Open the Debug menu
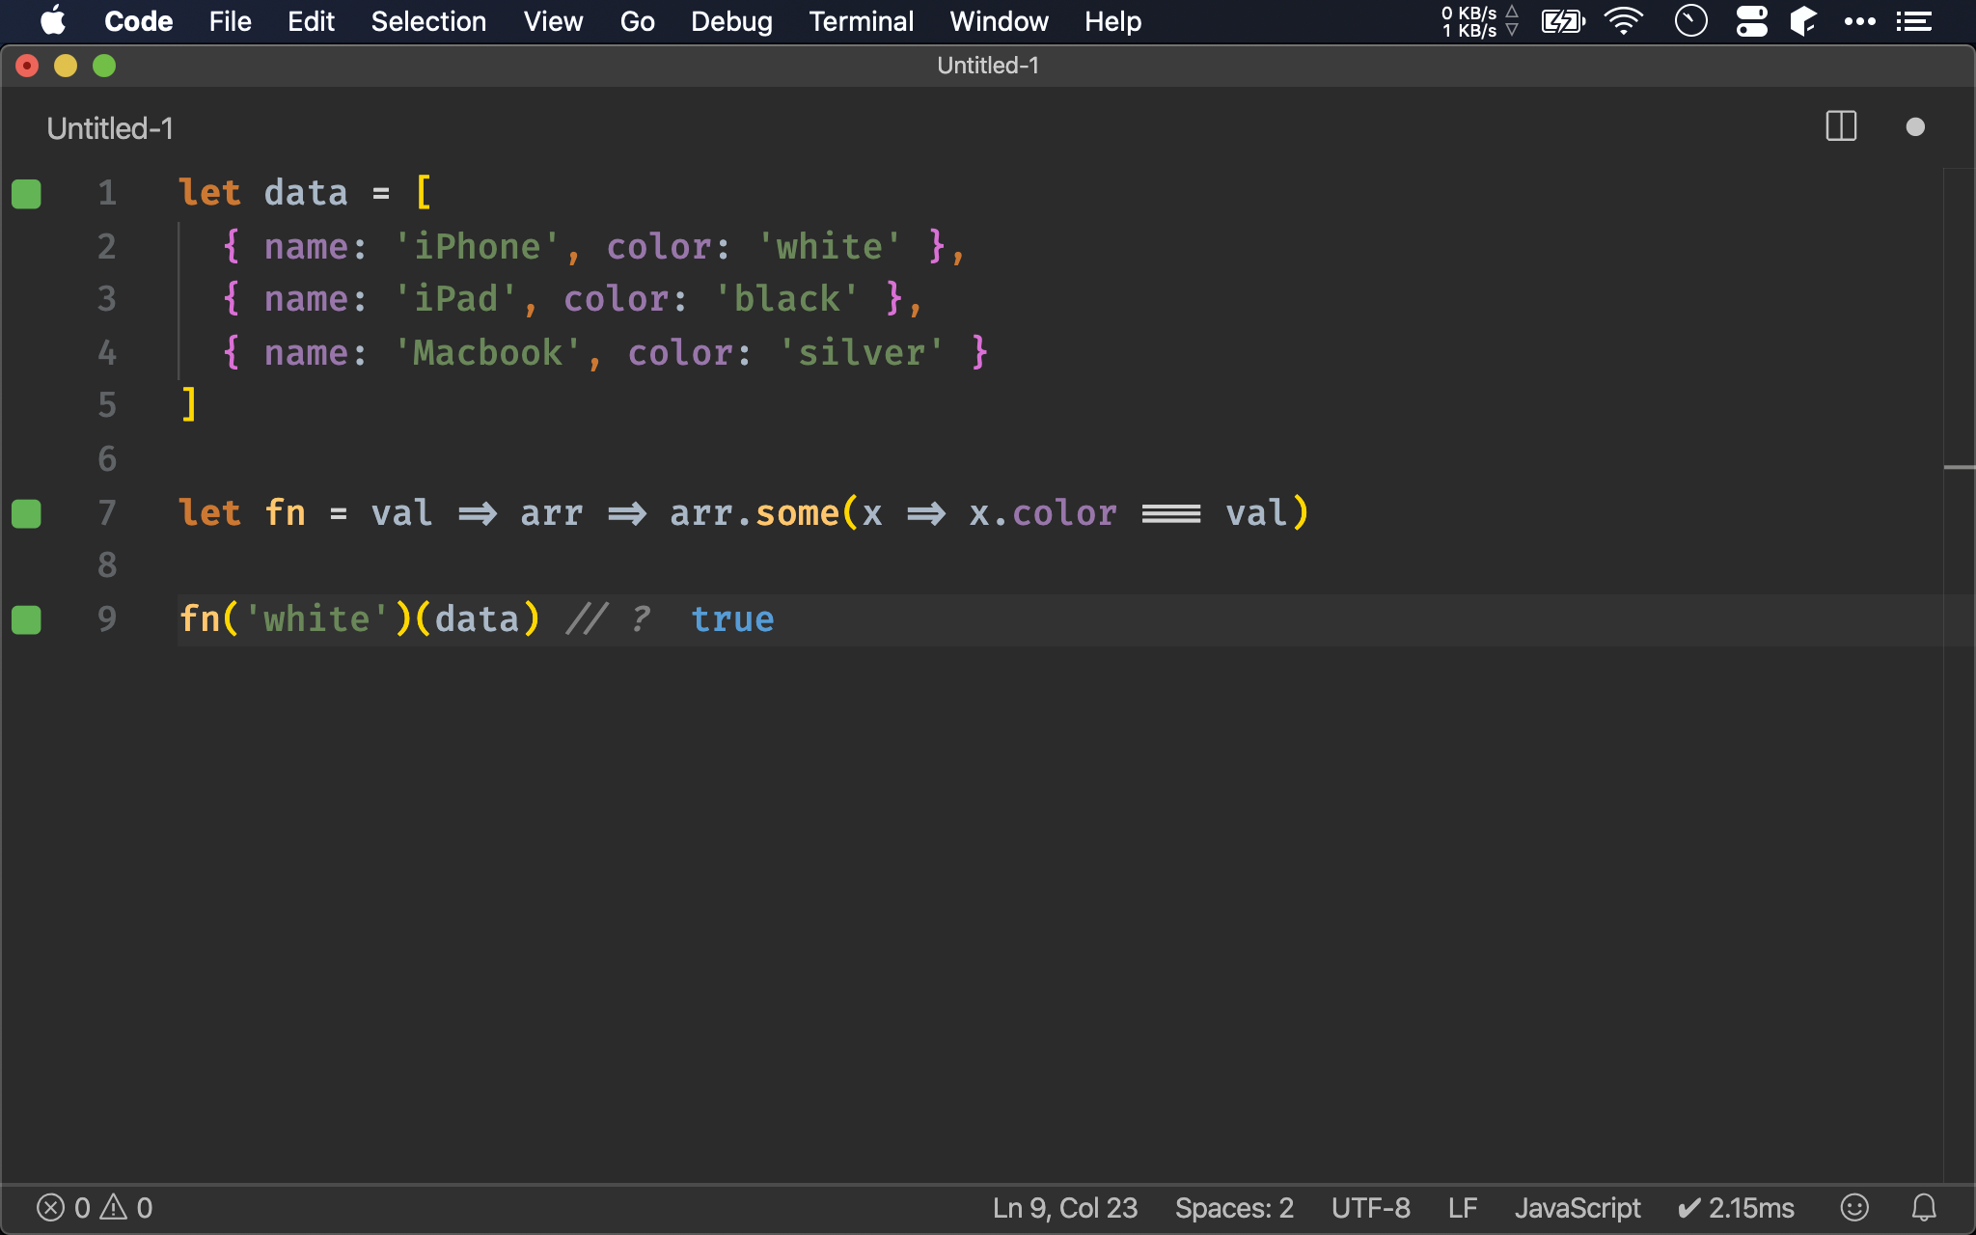The width and height of the screenshot is (1976, 1235). pos(731,21)
